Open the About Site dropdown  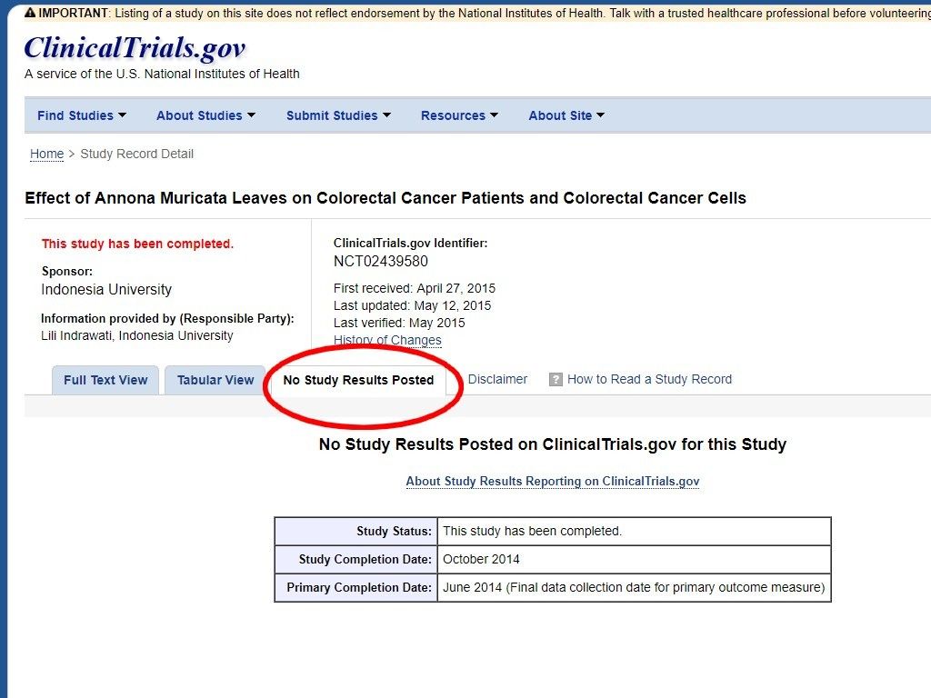tap(566, 115)
